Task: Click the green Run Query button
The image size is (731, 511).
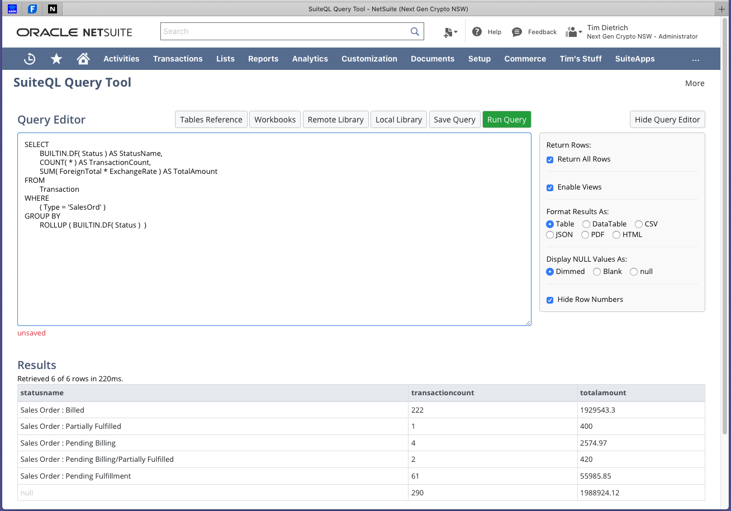Action: 507,120
